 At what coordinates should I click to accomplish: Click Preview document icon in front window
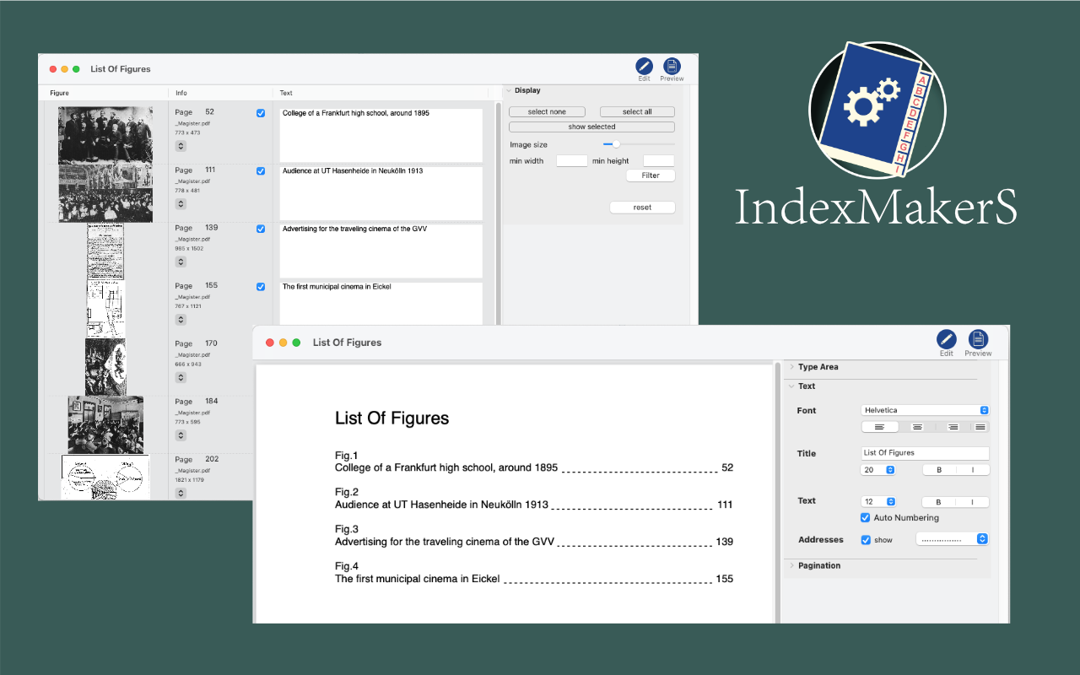(978, 339)
